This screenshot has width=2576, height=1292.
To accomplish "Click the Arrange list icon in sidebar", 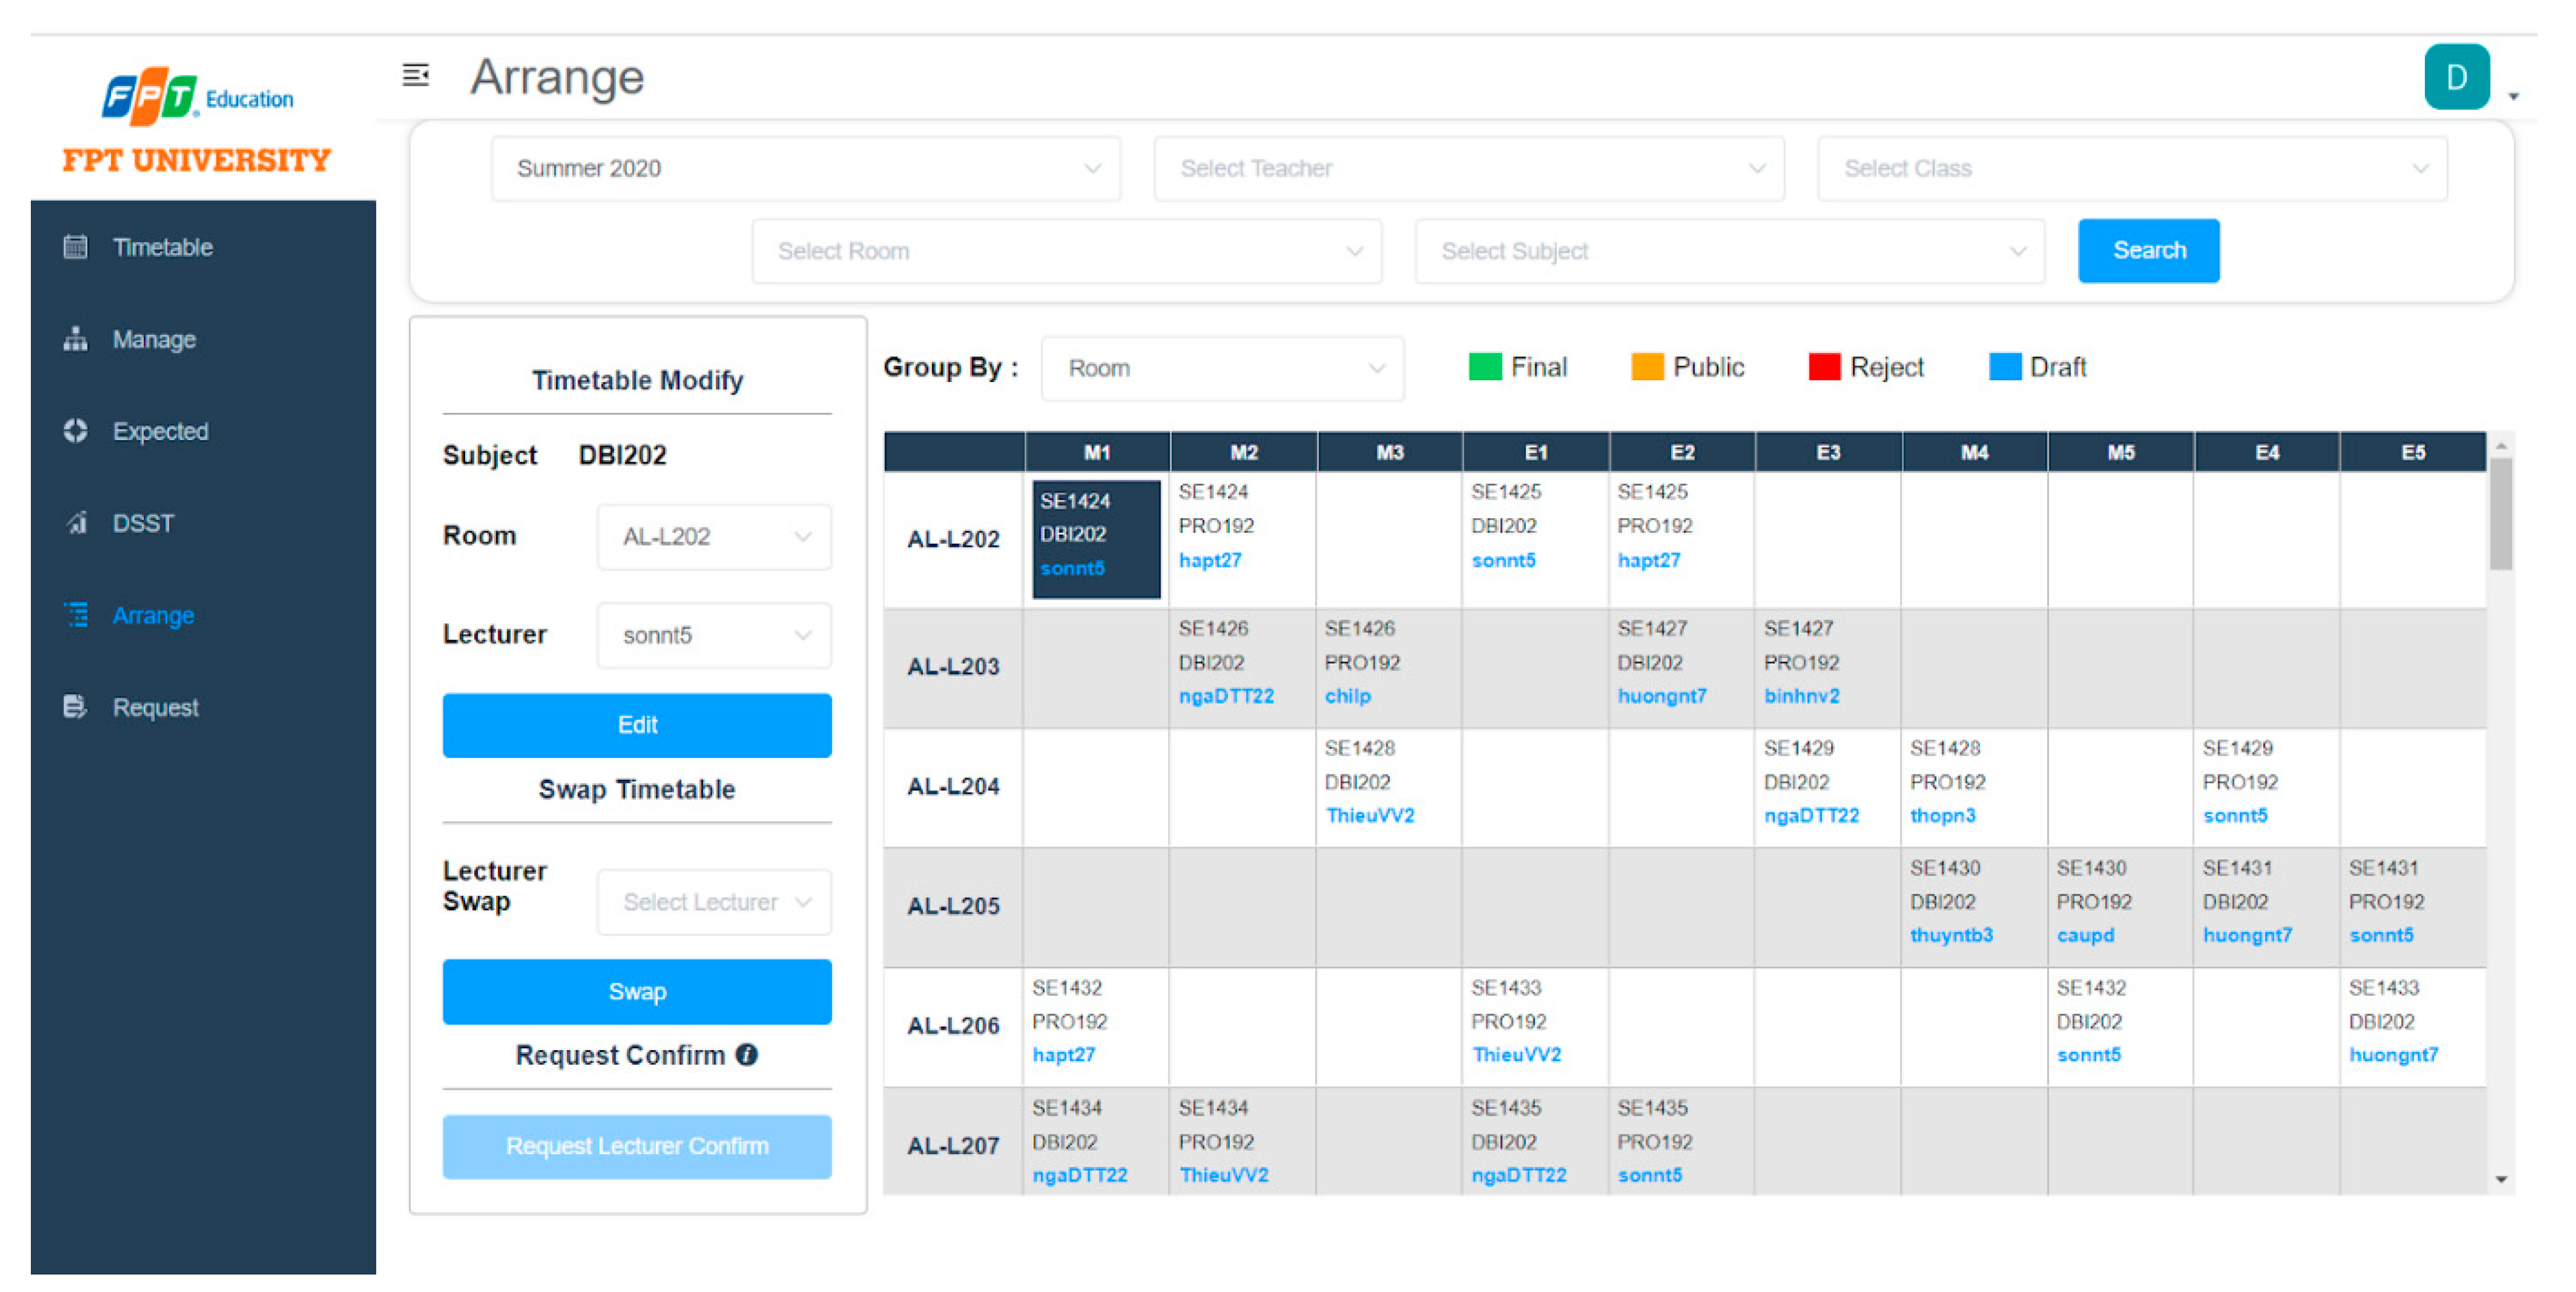I will coord(75,615).
